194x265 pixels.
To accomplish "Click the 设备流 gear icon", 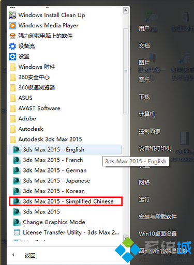I will (12, 46).
